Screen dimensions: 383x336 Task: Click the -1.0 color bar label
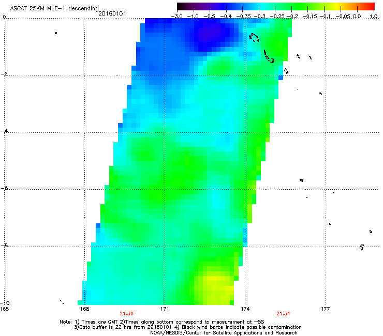193,17
